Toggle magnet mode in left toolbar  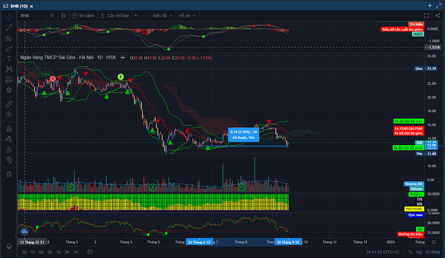8,126
